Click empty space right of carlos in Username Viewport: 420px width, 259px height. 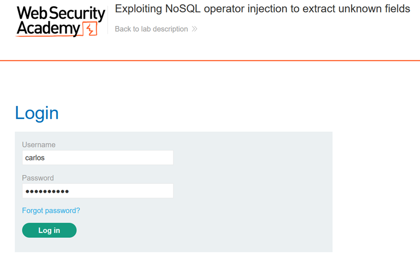(112, 157)
